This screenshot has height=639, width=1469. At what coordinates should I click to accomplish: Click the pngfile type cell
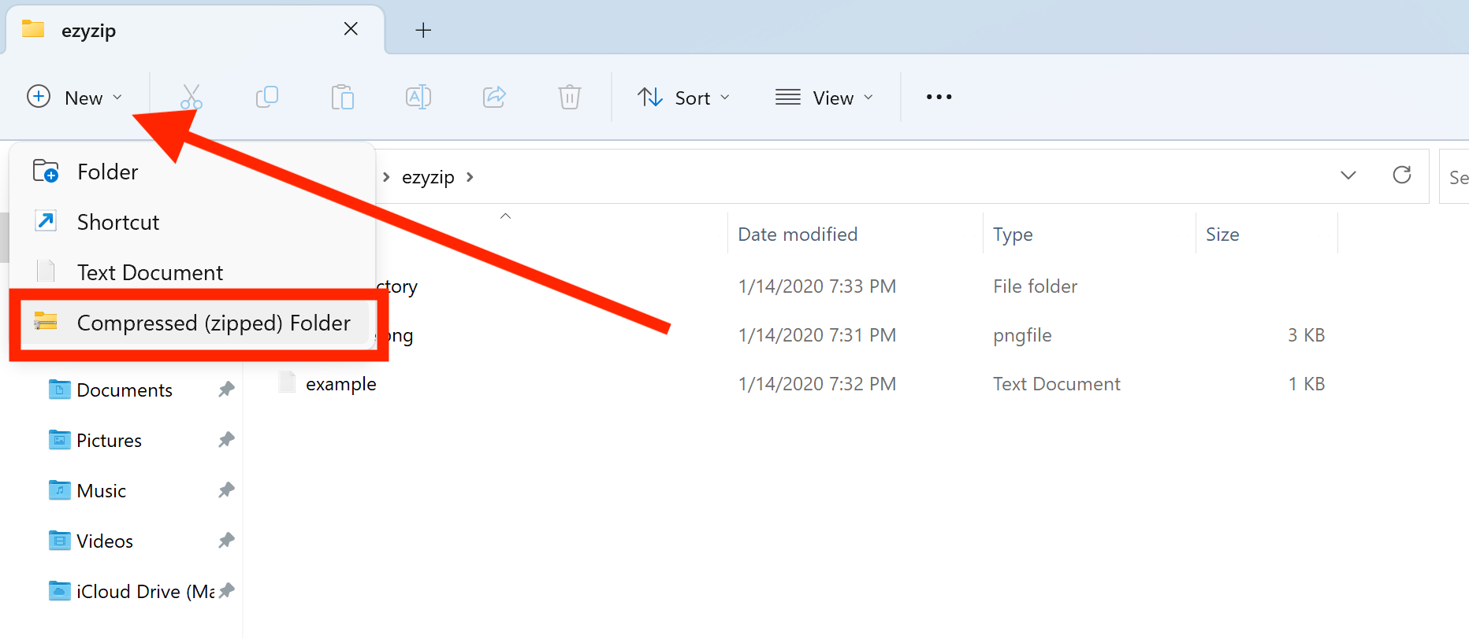click(1022, 335)
